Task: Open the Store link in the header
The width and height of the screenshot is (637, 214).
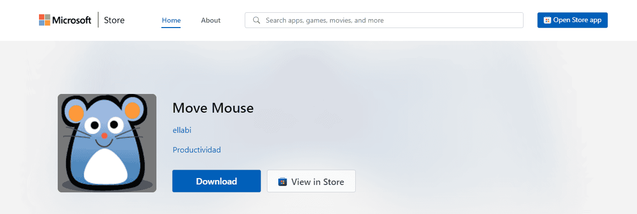Action: (x=114, y=20)
